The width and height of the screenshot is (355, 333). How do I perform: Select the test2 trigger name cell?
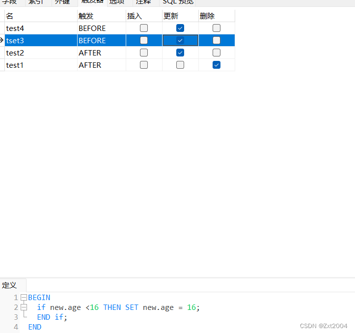tap(41, 53)
